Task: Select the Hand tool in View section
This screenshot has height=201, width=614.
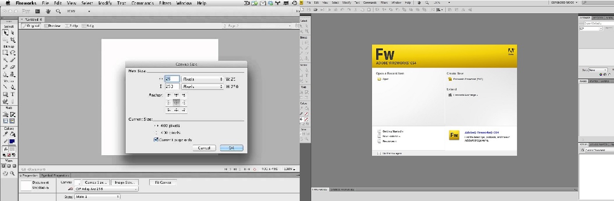Action: tap(5, 173)
